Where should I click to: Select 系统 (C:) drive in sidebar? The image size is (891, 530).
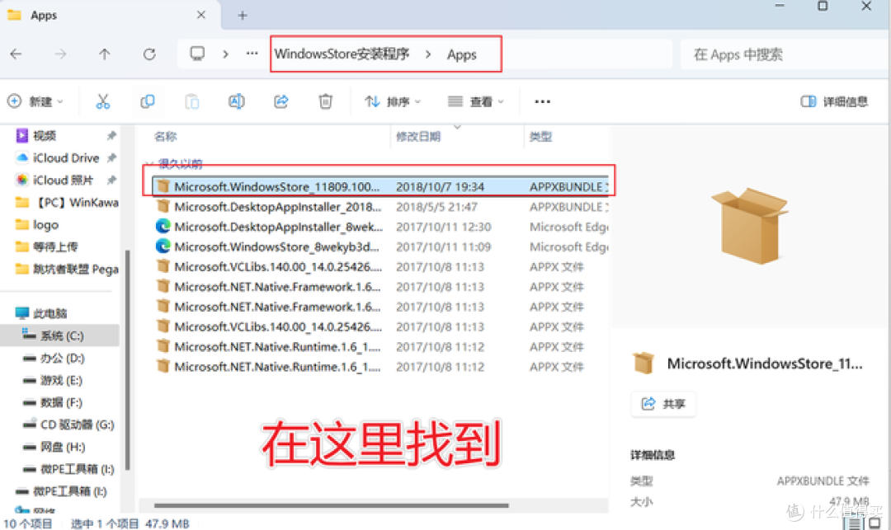(62, 335)
